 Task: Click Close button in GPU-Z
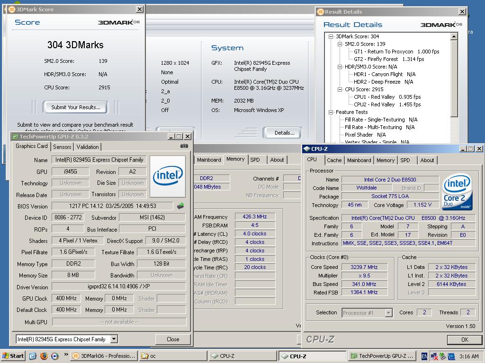173,339
